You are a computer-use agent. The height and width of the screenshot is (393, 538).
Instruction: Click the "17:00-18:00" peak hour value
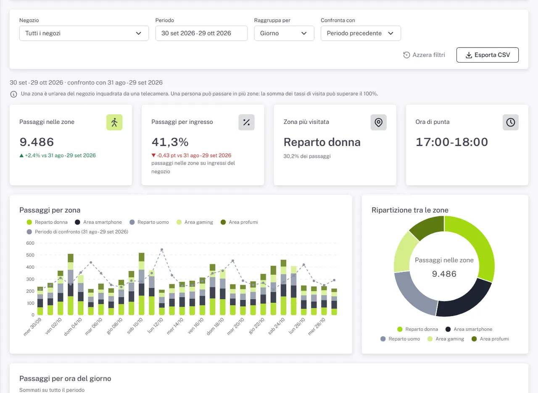click(452, 142)
